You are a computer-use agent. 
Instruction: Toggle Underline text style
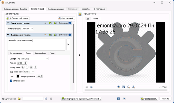click(x=31, y=67)
